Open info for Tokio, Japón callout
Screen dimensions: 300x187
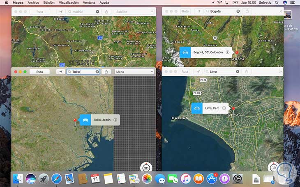click(x=115, y=120)
